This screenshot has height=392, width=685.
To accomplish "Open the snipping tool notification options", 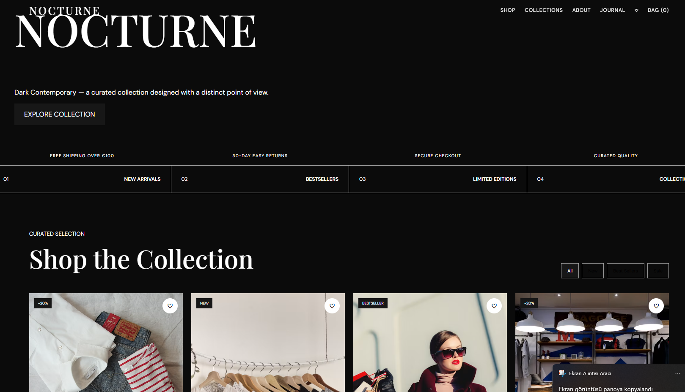I will pos(677,373).
